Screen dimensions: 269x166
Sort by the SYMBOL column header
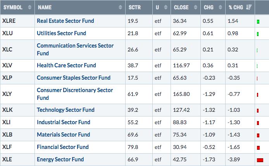coord(14,7)
